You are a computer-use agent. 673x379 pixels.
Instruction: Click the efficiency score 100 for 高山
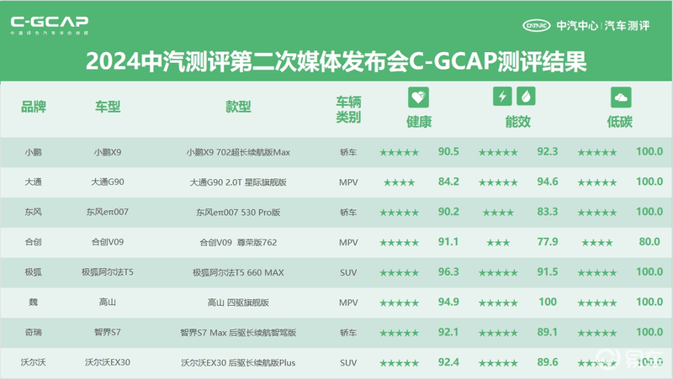(x=548, y=302)
